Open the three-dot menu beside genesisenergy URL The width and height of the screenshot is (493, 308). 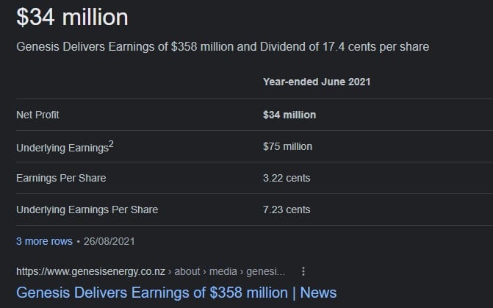point(303,271)
